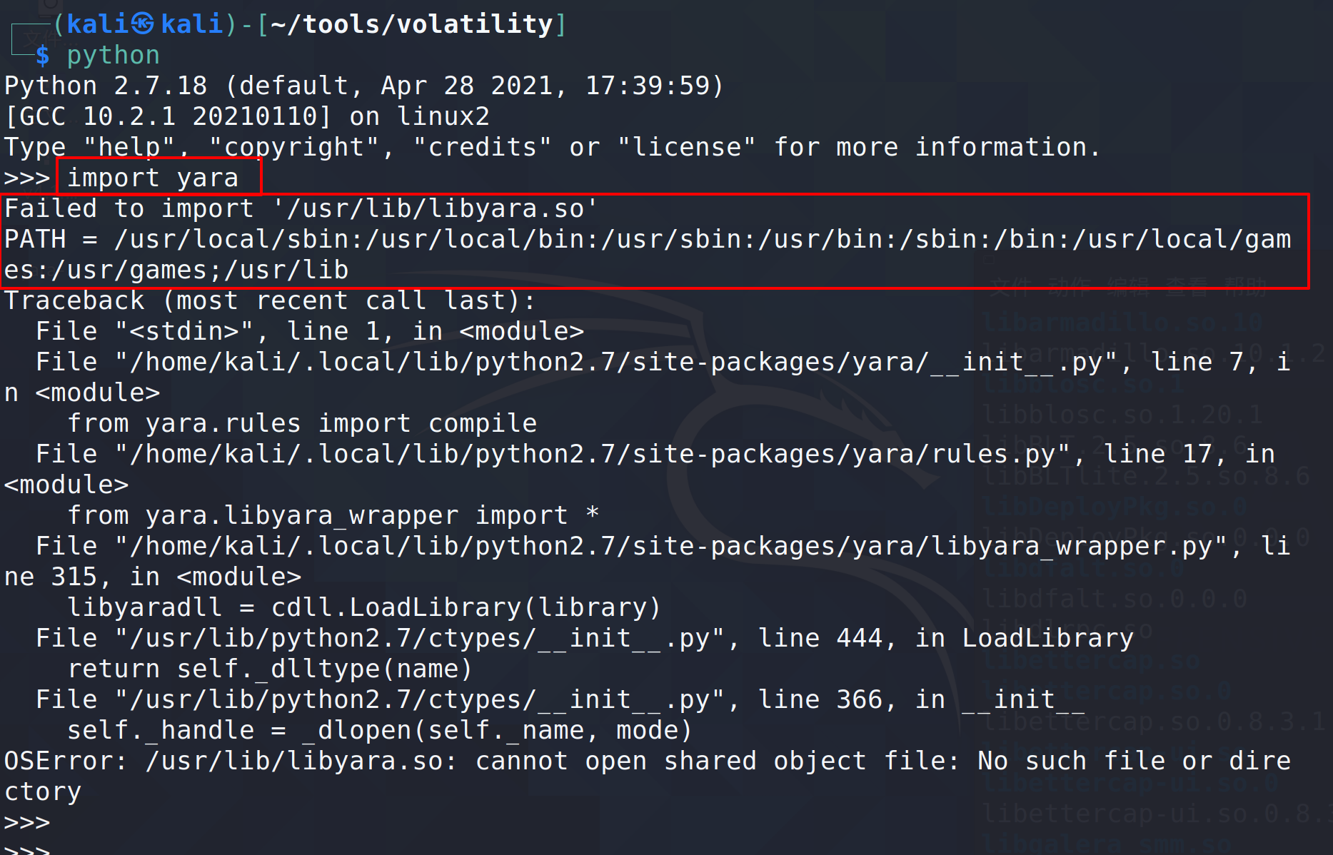This screenshot has width=1333, height=855.
Task: Click the typed 'python' command
Action: (x=114, y=56)
